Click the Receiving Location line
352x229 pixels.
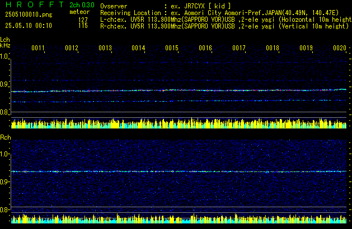[219, 13]
